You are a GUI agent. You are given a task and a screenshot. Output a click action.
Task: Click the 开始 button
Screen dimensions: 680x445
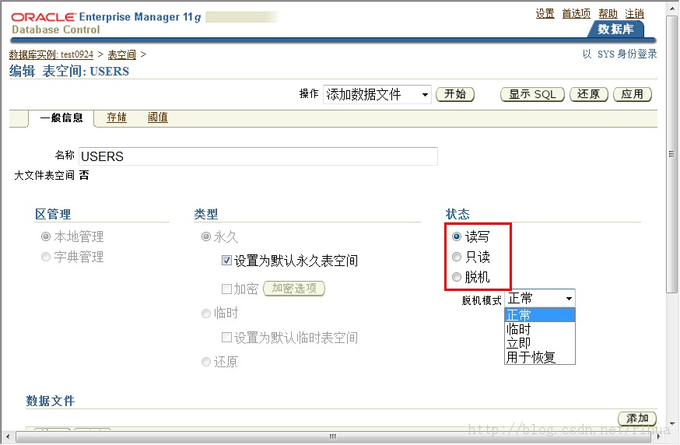455,94
